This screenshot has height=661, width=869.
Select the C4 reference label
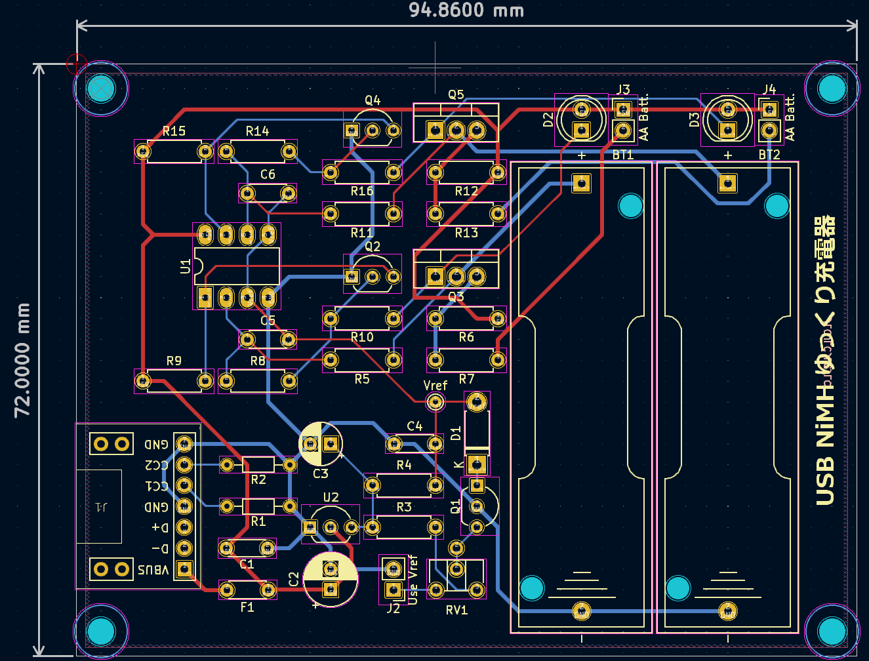coord(414,426)
